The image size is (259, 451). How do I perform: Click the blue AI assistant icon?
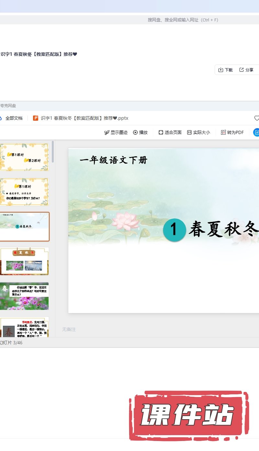coord(256,132)
